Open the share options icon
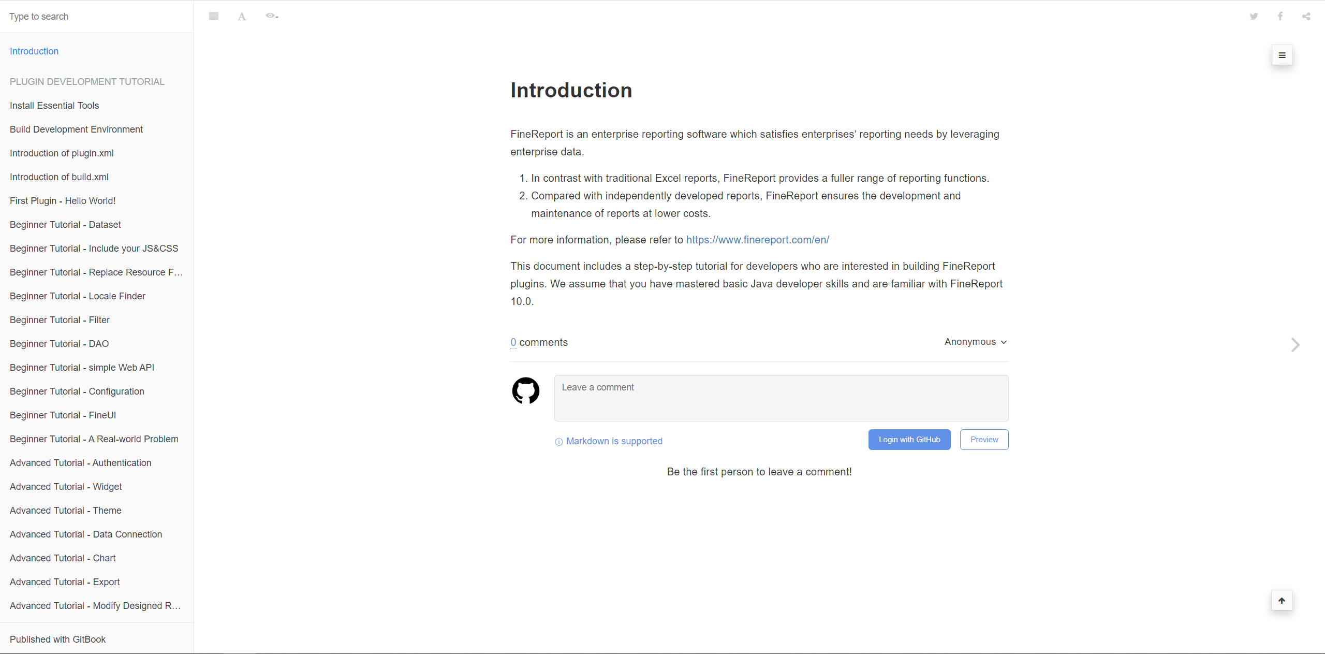The height and width of the screenshot is (654, 1325). point(1306,16)
